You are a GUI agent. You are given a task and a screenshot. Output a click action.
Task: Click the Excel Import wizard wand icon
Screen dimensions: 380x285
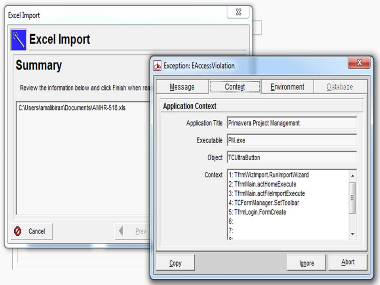19,40
